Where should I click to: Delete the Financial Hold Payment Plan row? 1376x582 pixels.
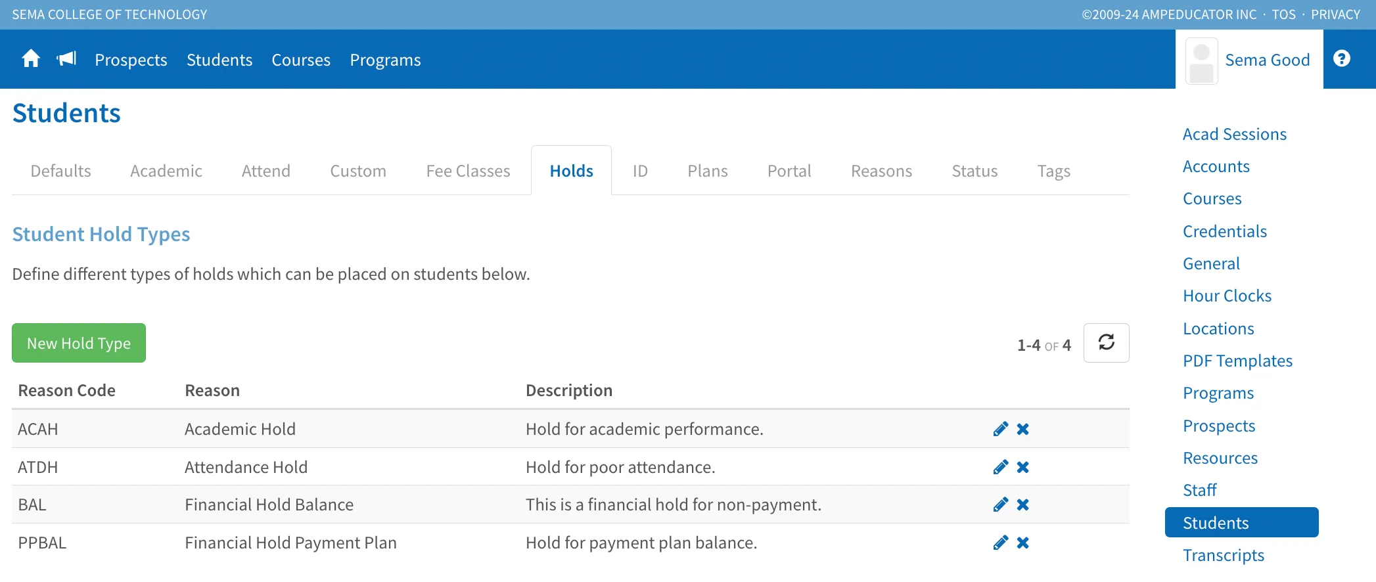click(x=1022, y=543)
